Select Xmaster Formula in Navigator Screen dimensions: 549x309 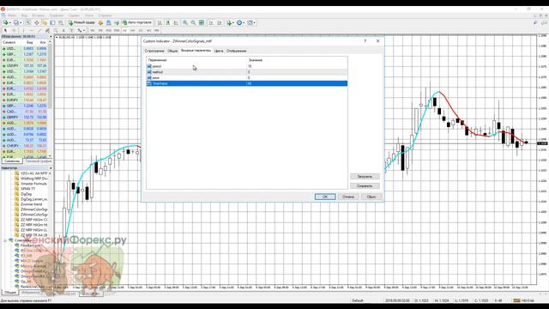[33, 184]
